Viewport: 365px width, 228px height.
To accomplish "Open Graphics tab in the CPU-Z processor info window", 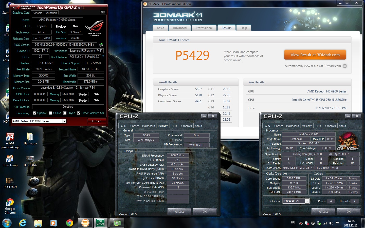I will click(x=330, y=126).
